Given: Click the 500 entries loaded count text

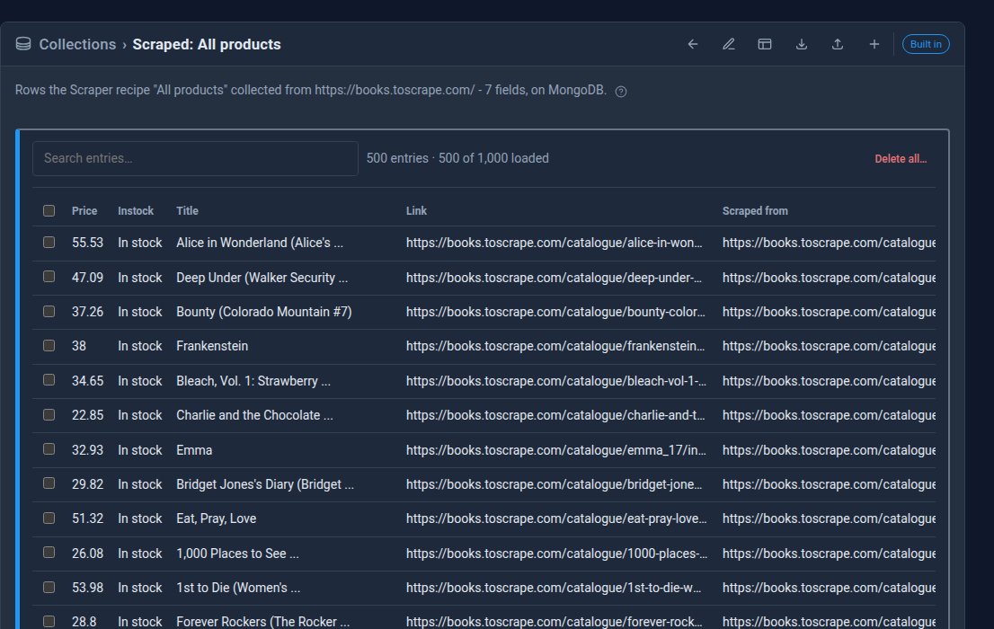Looking at the screenshot, I should click(457, 158).
